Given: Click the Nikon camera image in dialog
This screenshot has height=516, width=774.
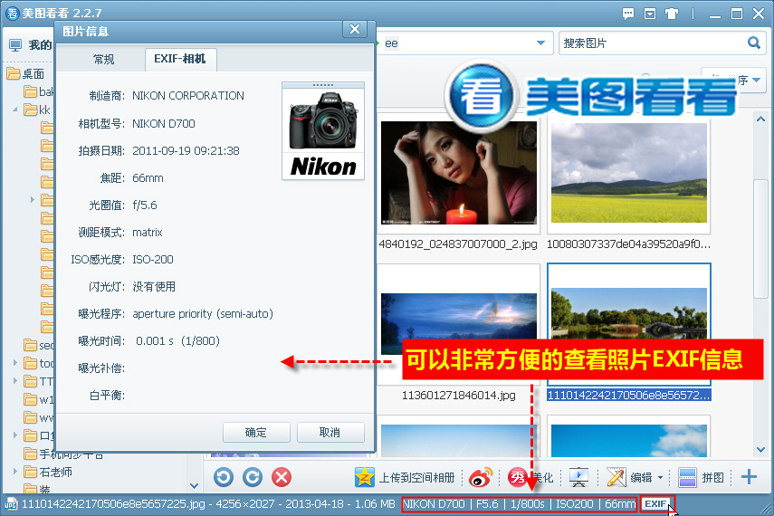Looking at the screenshot, I should [x=323, y=131].
